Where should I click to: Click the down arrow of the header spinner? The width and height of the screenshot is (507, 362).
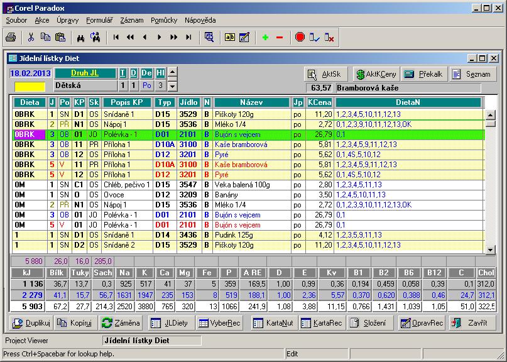pyautogui.click(x=173, y=86)
